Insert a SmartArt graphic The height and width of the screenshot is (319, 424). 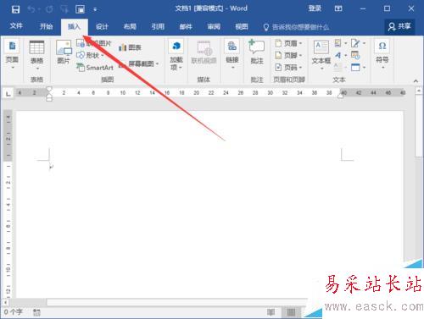[95, 68]
